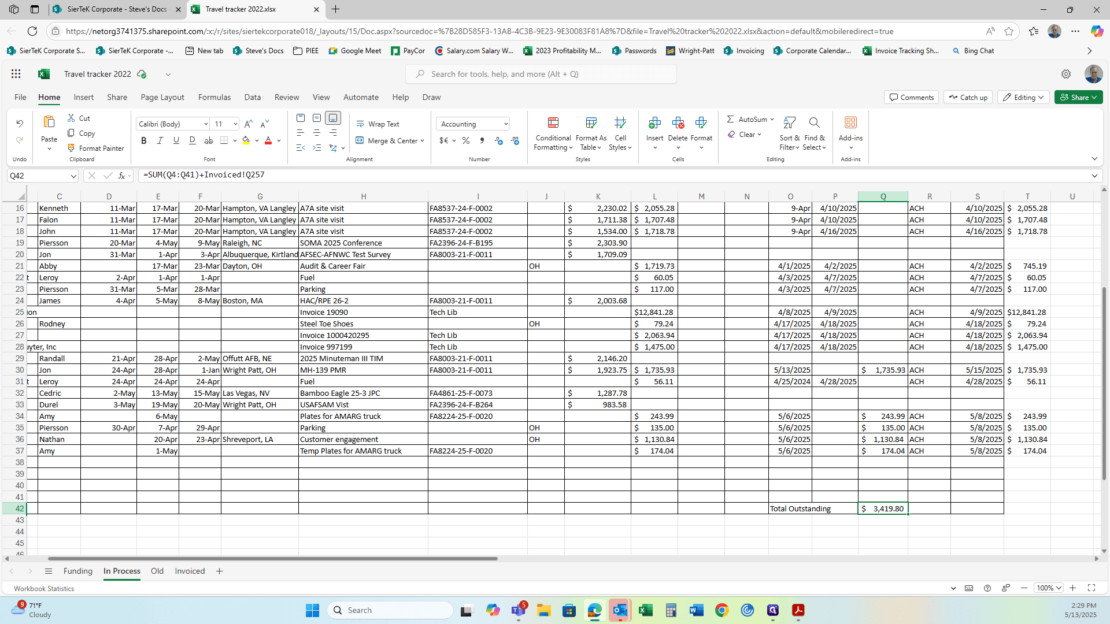Apply yellow fill color to cell
1110x624 pixels.
246,140
